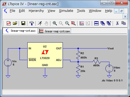Click Zoom to Fit crossed magnifier icon

pyautogui.click(x=73, y=23)
